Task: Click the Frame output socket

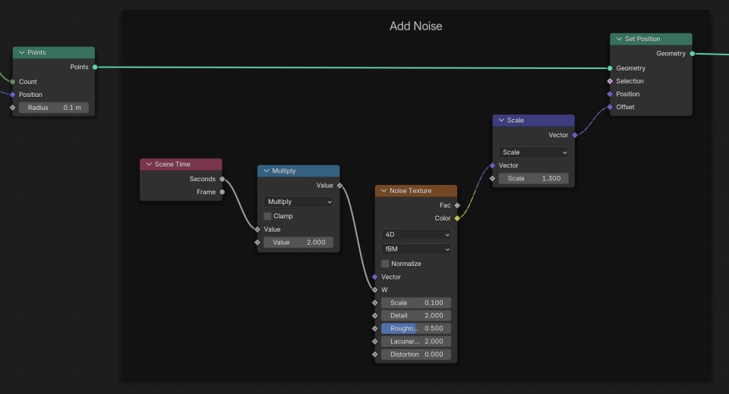Action: pyautogui.click(x=222, y=192)
